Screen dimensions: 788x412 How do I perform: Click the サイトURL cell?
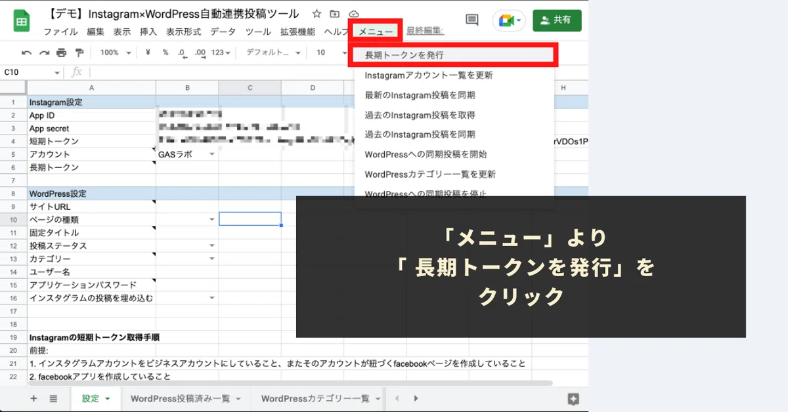click(91, 206)
